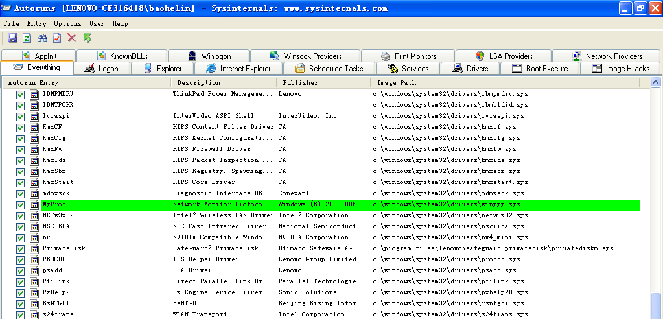Image resolution: width=663 pixels, height=319 pixels.
Task: Click the red Delete toolbar icon
Action: coord(72,38)
